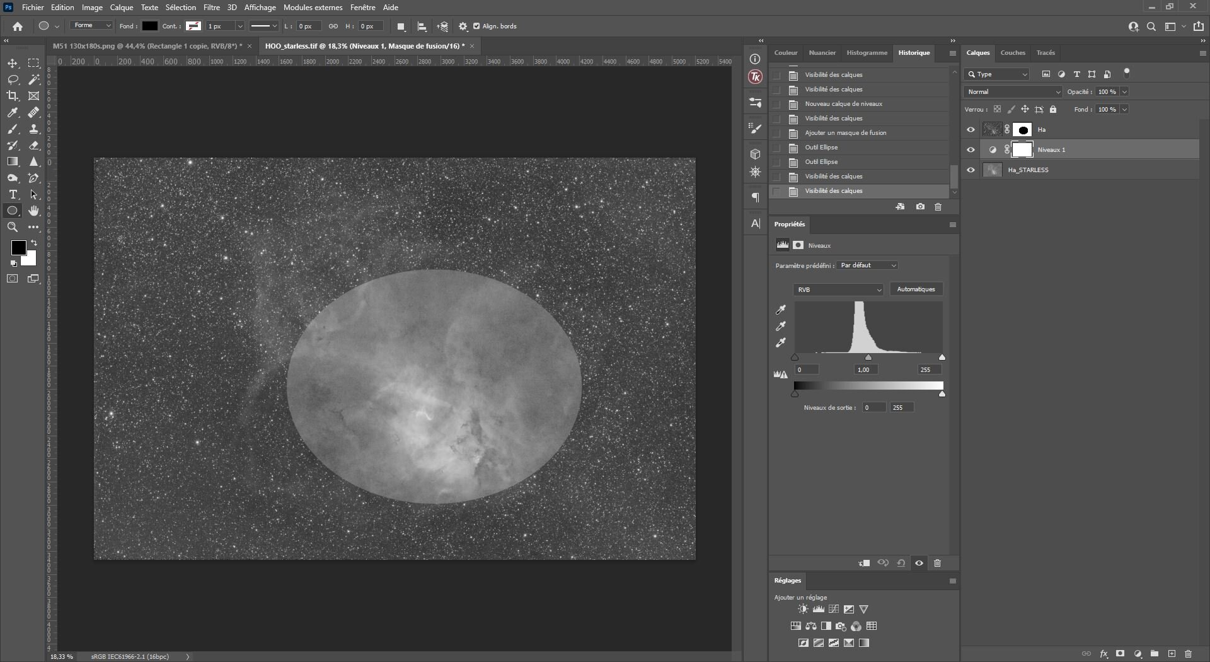Hide the Ha layer

pyautogui.click(x=971, y=130)
